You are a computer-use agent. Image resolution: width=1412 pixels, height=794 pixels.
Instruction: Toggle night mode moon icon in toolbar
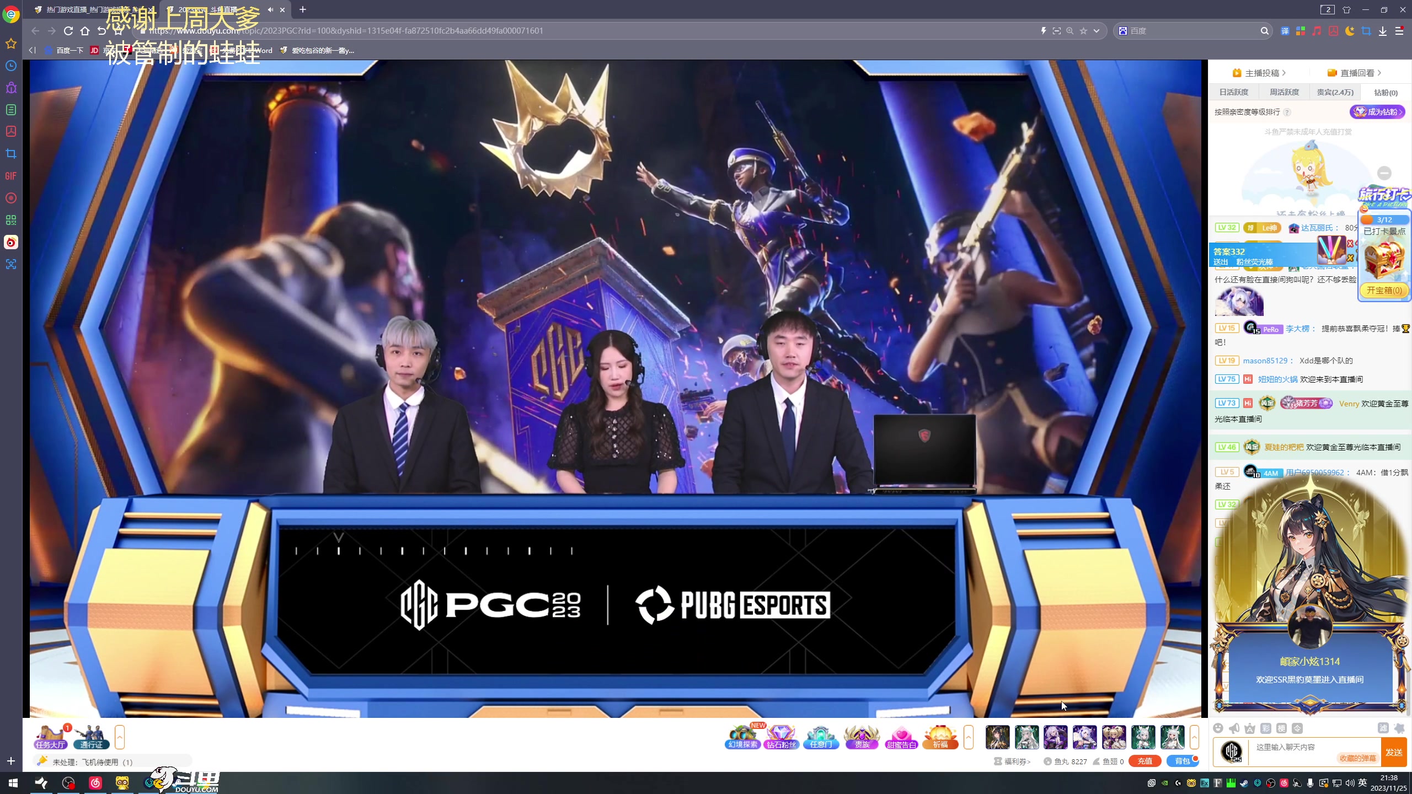pyautogui.click(x=1350, y=31)
